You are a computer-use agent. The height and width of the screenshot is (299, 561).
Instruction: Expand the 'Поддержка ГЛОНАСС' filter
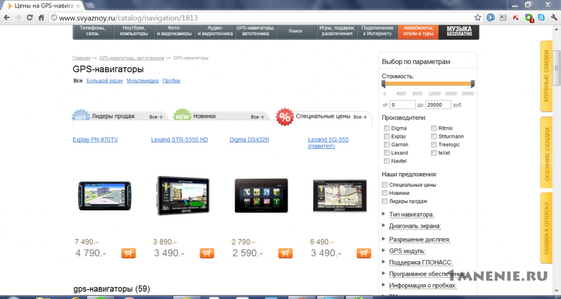(x=421, y=262)
